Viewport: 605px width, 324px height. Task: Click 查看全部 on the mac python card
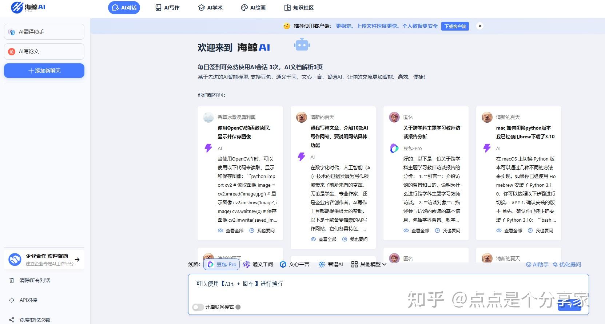point(509,230)
